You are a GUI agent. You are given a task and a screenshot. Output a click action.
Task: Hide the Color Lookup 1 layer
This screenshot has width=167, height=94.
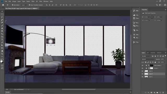[x=142, y=66]
